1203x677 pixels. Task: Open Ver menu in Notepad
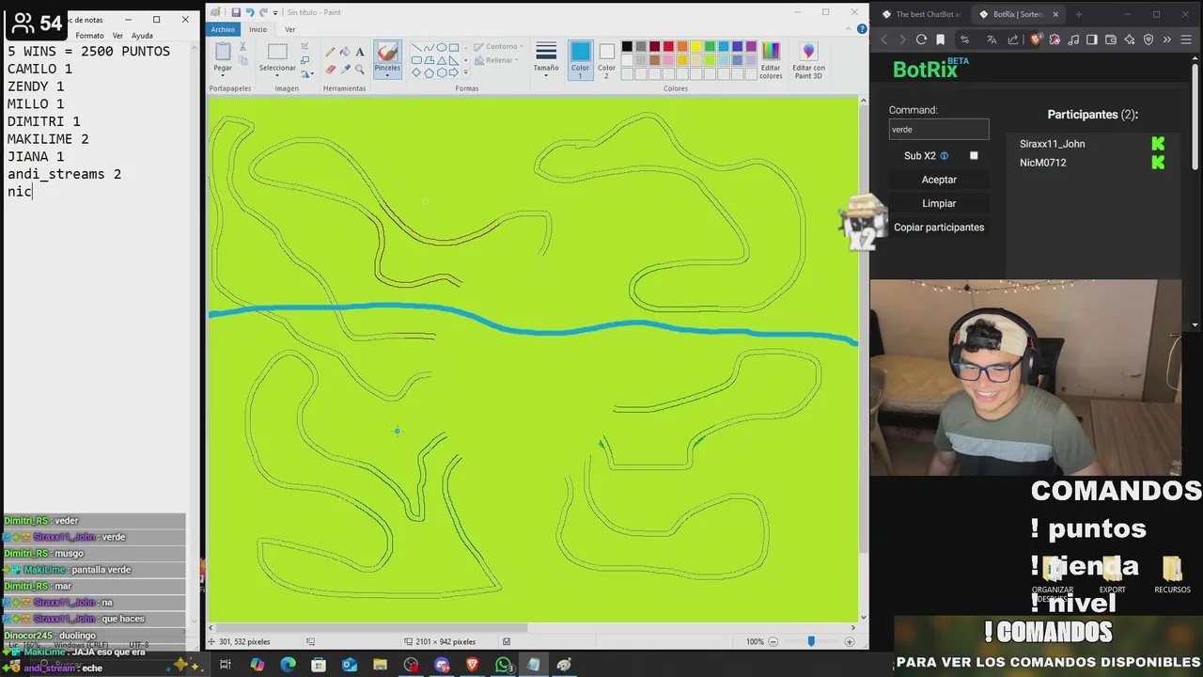tap(117, 36)
